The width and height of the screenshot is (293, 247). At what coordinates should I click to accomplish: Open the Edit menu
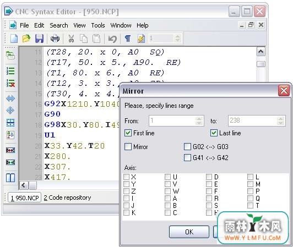tap(39, 25)
